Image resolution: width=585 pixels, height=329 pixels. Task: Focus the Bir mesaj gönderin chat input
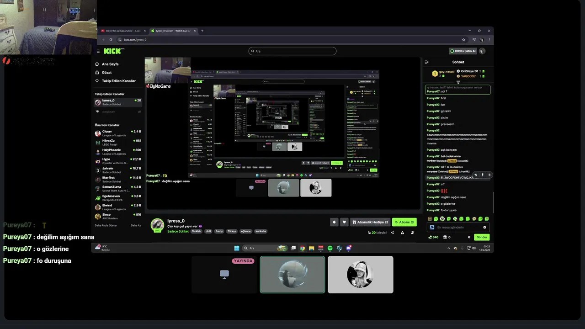458,227
